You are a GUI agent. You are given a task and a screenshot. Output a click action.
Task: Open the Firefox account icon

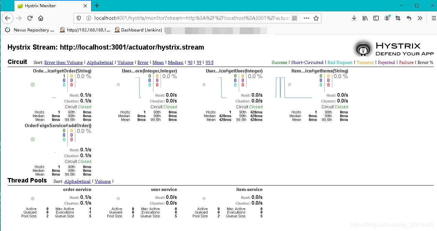tap(387, 18)
